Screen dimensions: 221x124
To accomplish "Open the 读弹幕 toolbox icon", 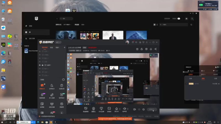I will pyautogui.click(x=42, y=105).
